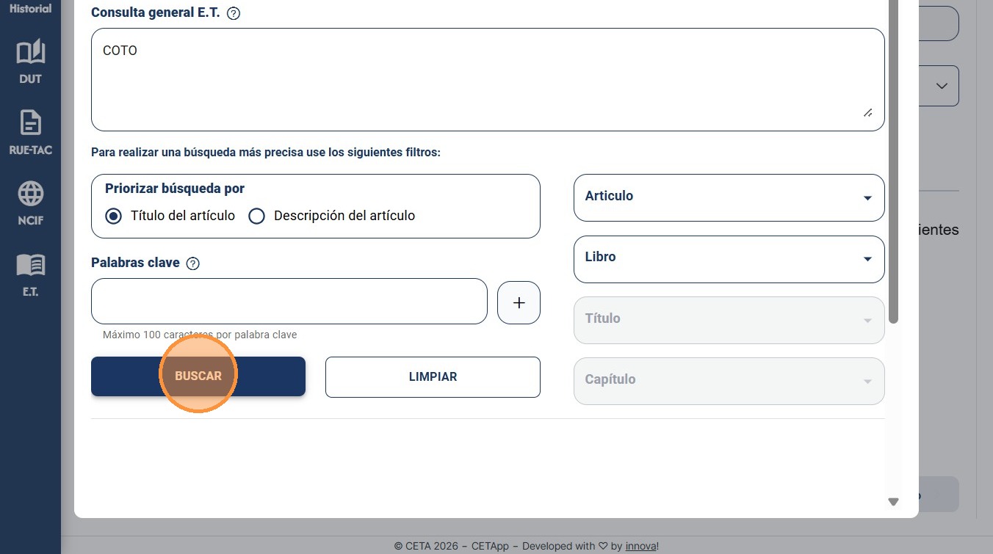
Task: Click the LIMPIAR button
Action: pyautogui.click(x=433, y=377)
